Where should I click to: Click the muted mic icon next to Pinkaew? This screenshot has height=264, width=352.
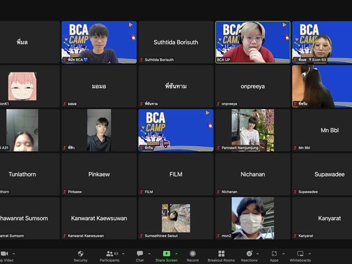65,192
